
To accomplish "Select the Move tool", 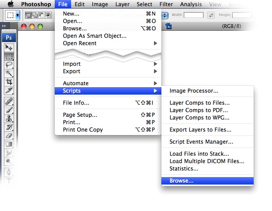I will pos(9,47).
